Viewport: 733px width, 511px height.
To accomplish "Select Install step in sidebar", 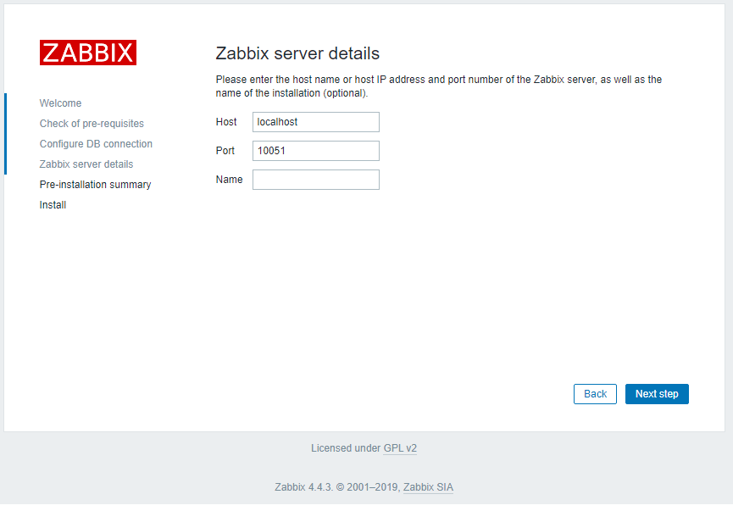I will [x=53, y=205].
